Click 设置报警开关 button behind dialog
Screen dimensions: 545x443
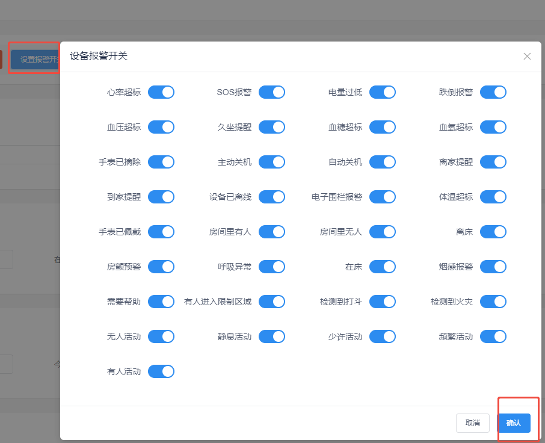35,60
